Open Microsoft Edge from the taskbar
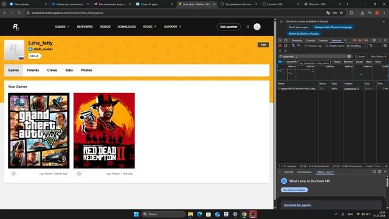 coord(199,214)
